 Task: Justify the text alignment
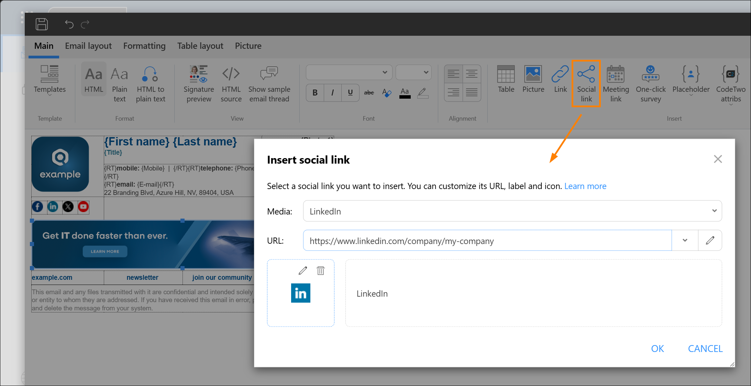click(x=472, y=92)
